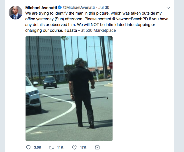
Task: Click the tweet body text to expand
Action: 97,22
